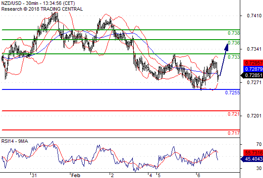Click the 31 date marker on time axis
Image resolution: width=263 pixels, height=178 pixels.
[x=34, y=175]
